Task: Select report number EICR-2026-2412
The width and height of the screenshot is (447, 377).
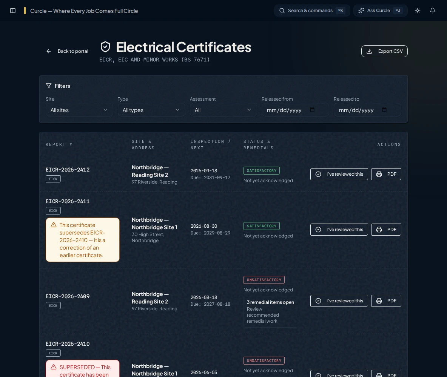Action: [68, 170]
